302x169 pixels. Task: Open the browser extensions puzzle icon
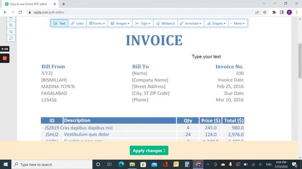(x=274, y=12)
